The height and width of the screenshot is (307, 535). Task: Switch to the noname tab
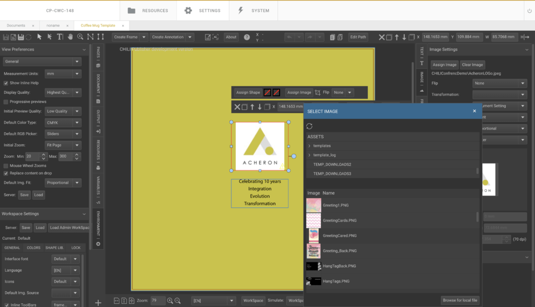[53, 26]
